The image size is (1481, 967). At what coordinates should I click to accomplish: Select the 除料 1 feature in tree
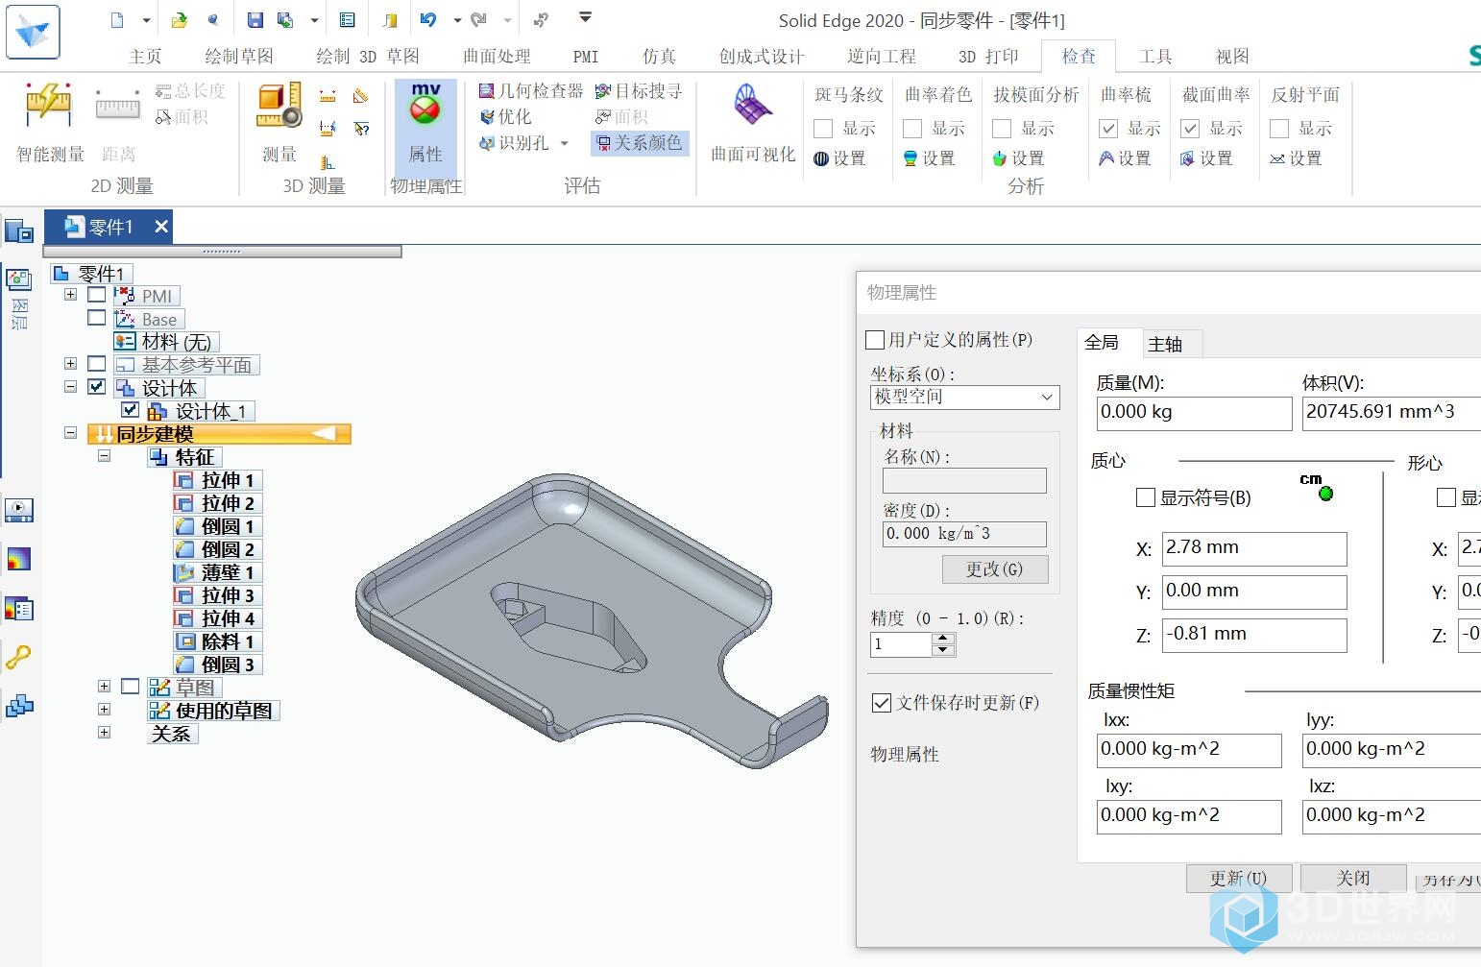point(217,641)
